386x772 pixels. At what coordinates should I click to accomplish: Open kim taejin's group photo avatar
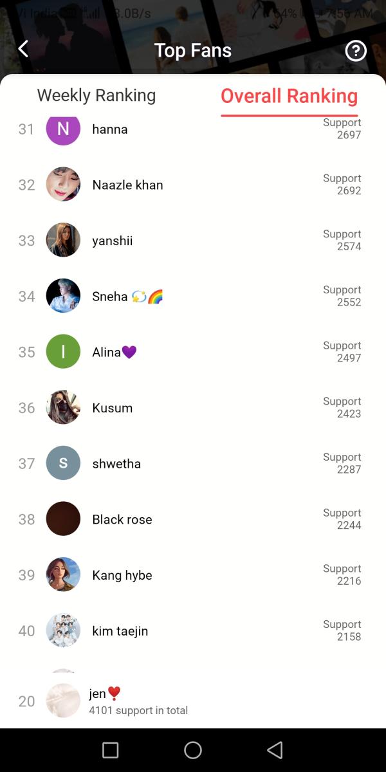[63, 630]
